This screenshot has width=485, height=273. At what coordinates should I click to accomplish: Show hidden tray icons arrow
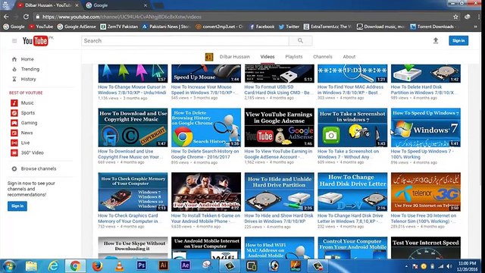click(x=406, y=266)
